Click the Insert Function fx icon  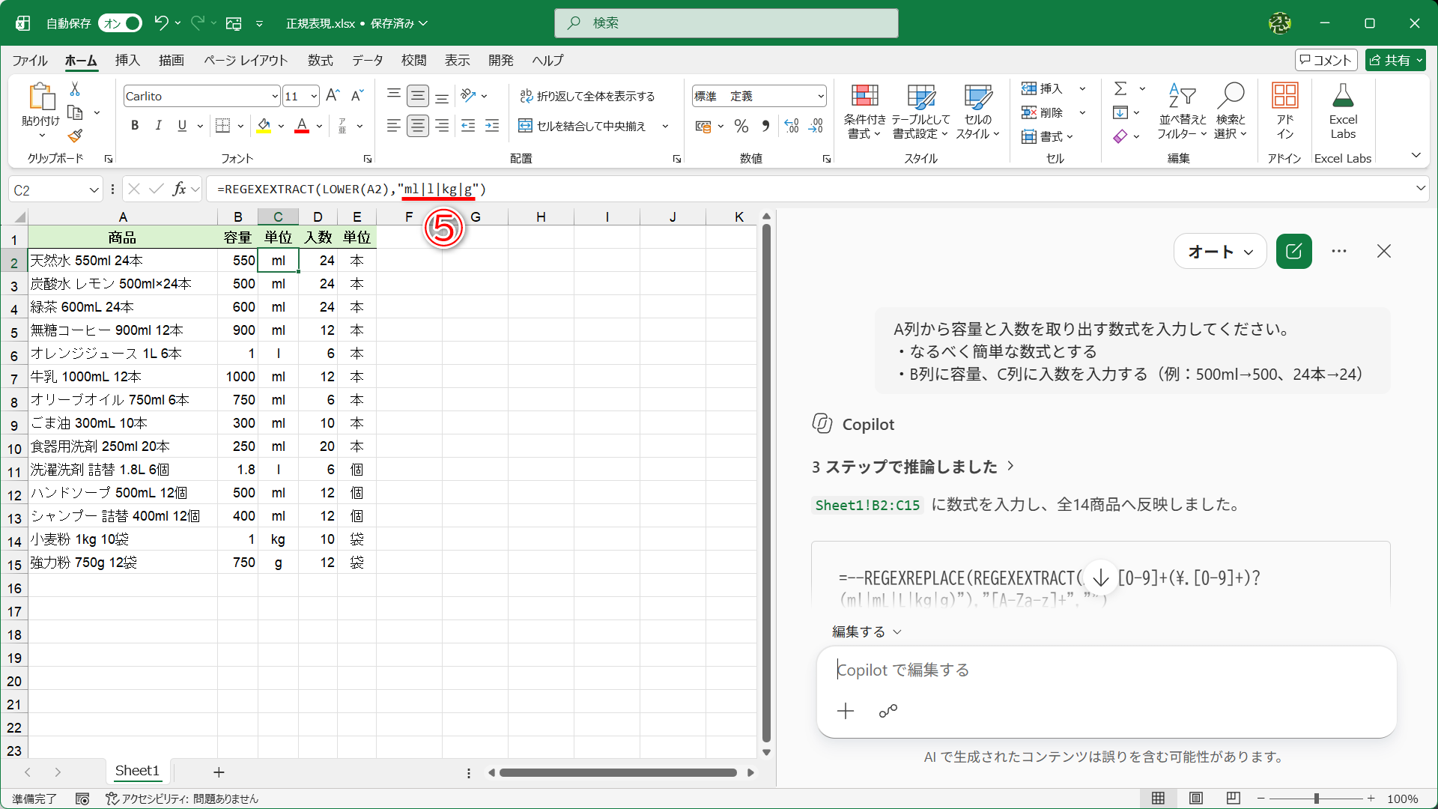pos(179,189)
